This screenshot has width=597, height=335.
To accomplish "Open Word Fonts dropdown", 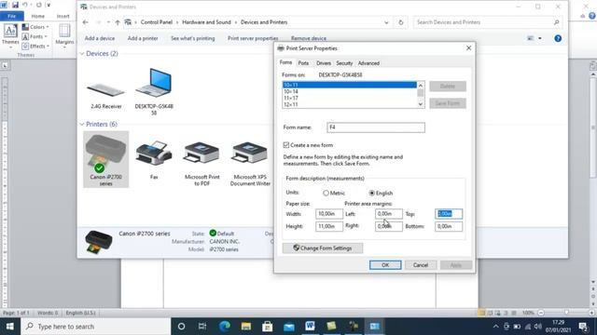I will tap(35, 36).
